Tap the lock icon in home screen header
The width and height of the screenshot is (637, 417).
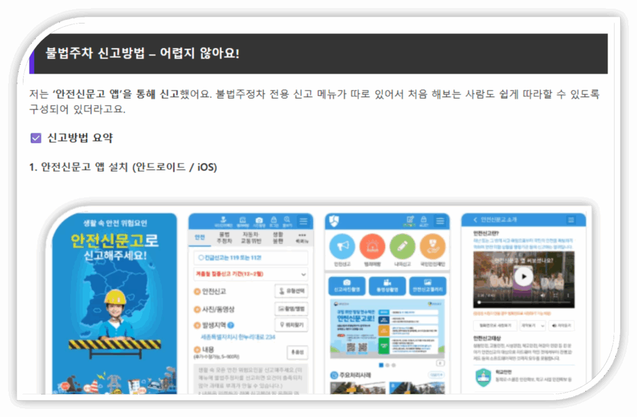(424, 221)
